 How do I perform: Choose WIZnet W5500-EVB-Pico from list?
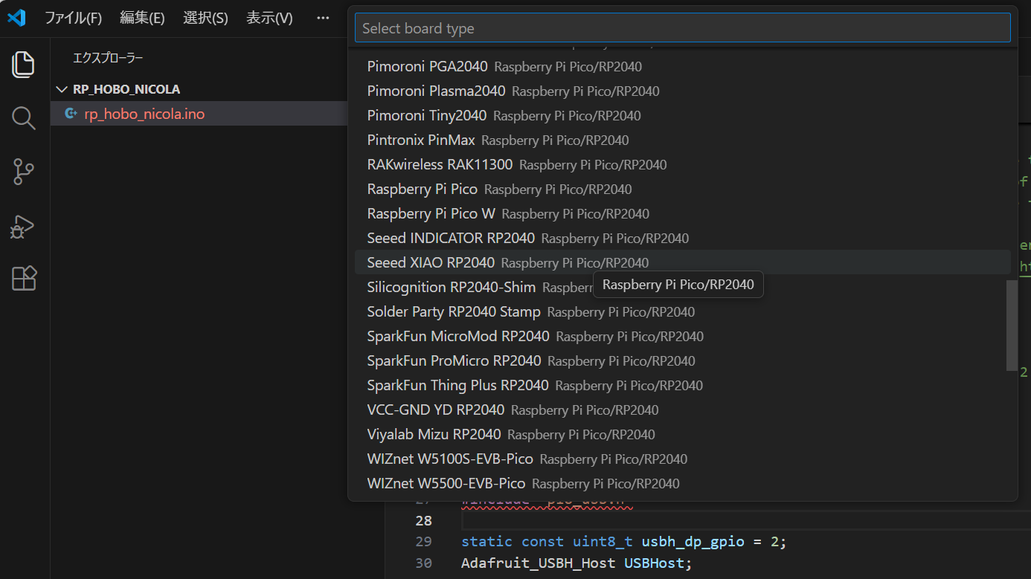tap(446, 484)
